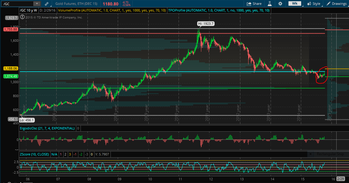Click the 600 price axis label

click(15, 110)
